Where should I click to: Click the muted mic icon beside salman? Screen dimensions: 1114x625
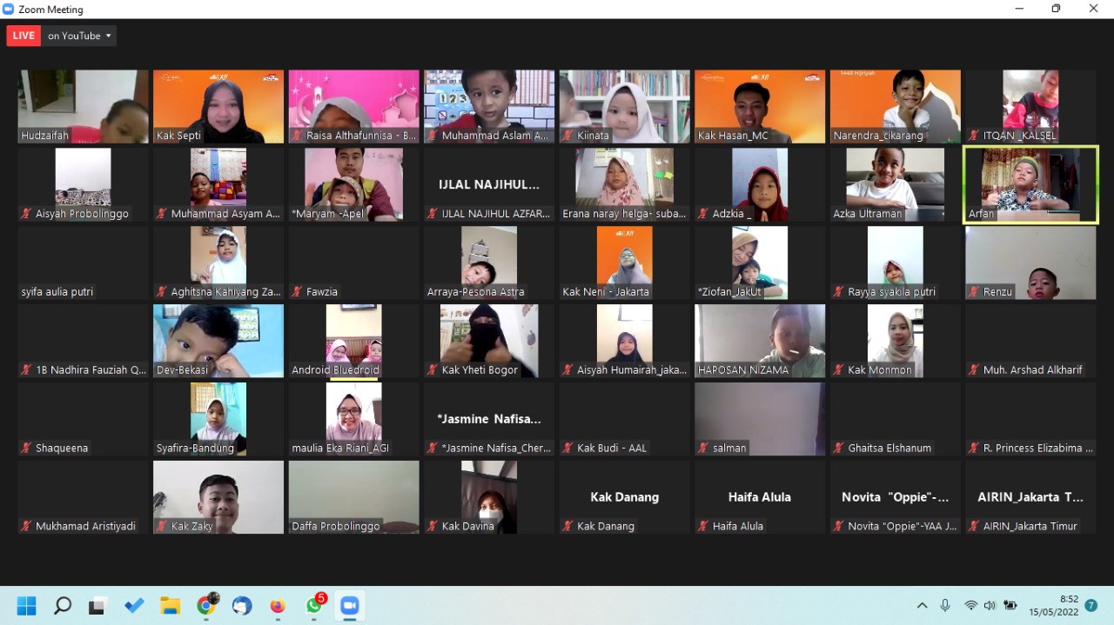point(702,449)
